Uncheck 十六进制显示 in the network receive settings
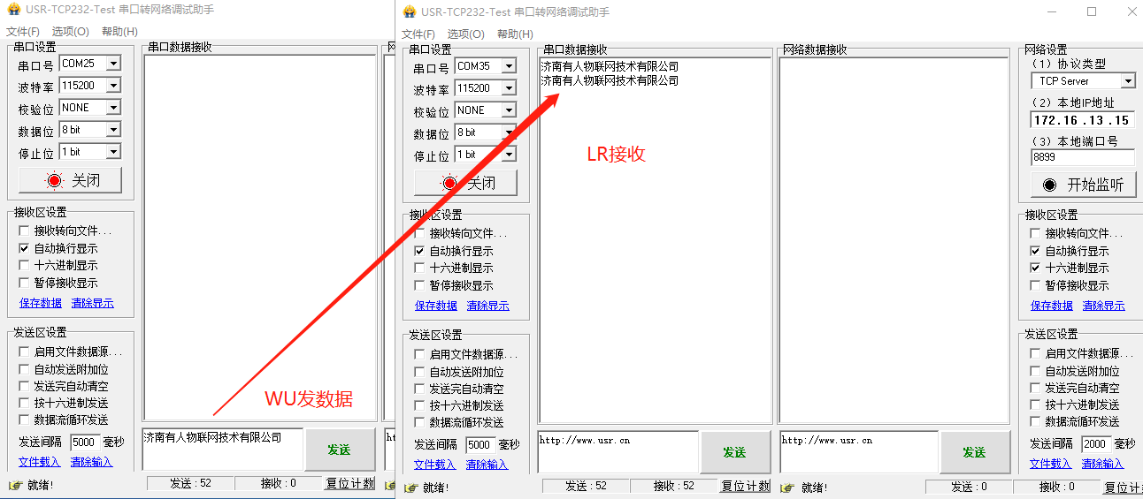This screenshot has width=1143, height=499. click(1035, 268)
